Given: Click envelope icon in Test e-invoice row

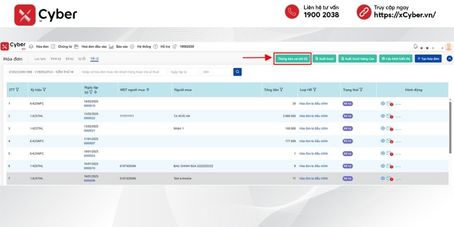Looking at the screenshot, I should point(389,179).
